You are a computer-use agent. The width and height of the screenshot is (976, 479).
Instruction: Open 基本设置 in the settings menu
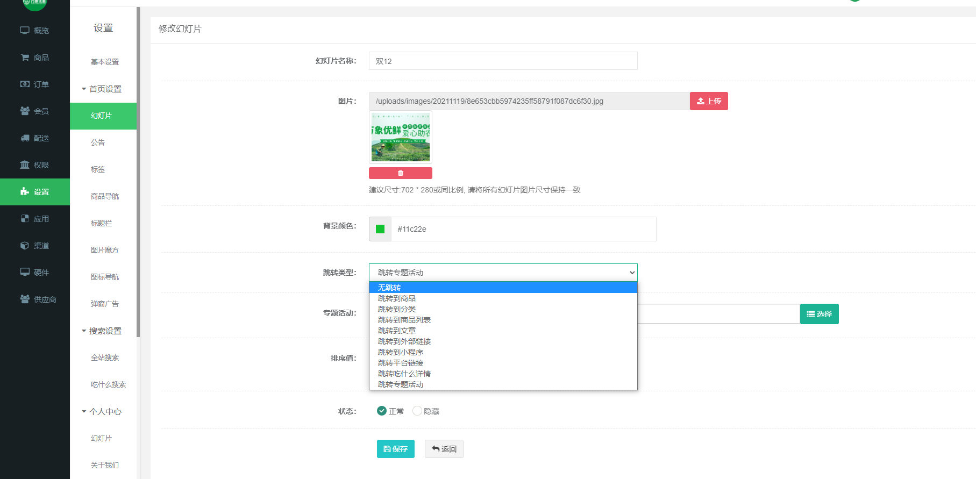[x=105, y=62]
